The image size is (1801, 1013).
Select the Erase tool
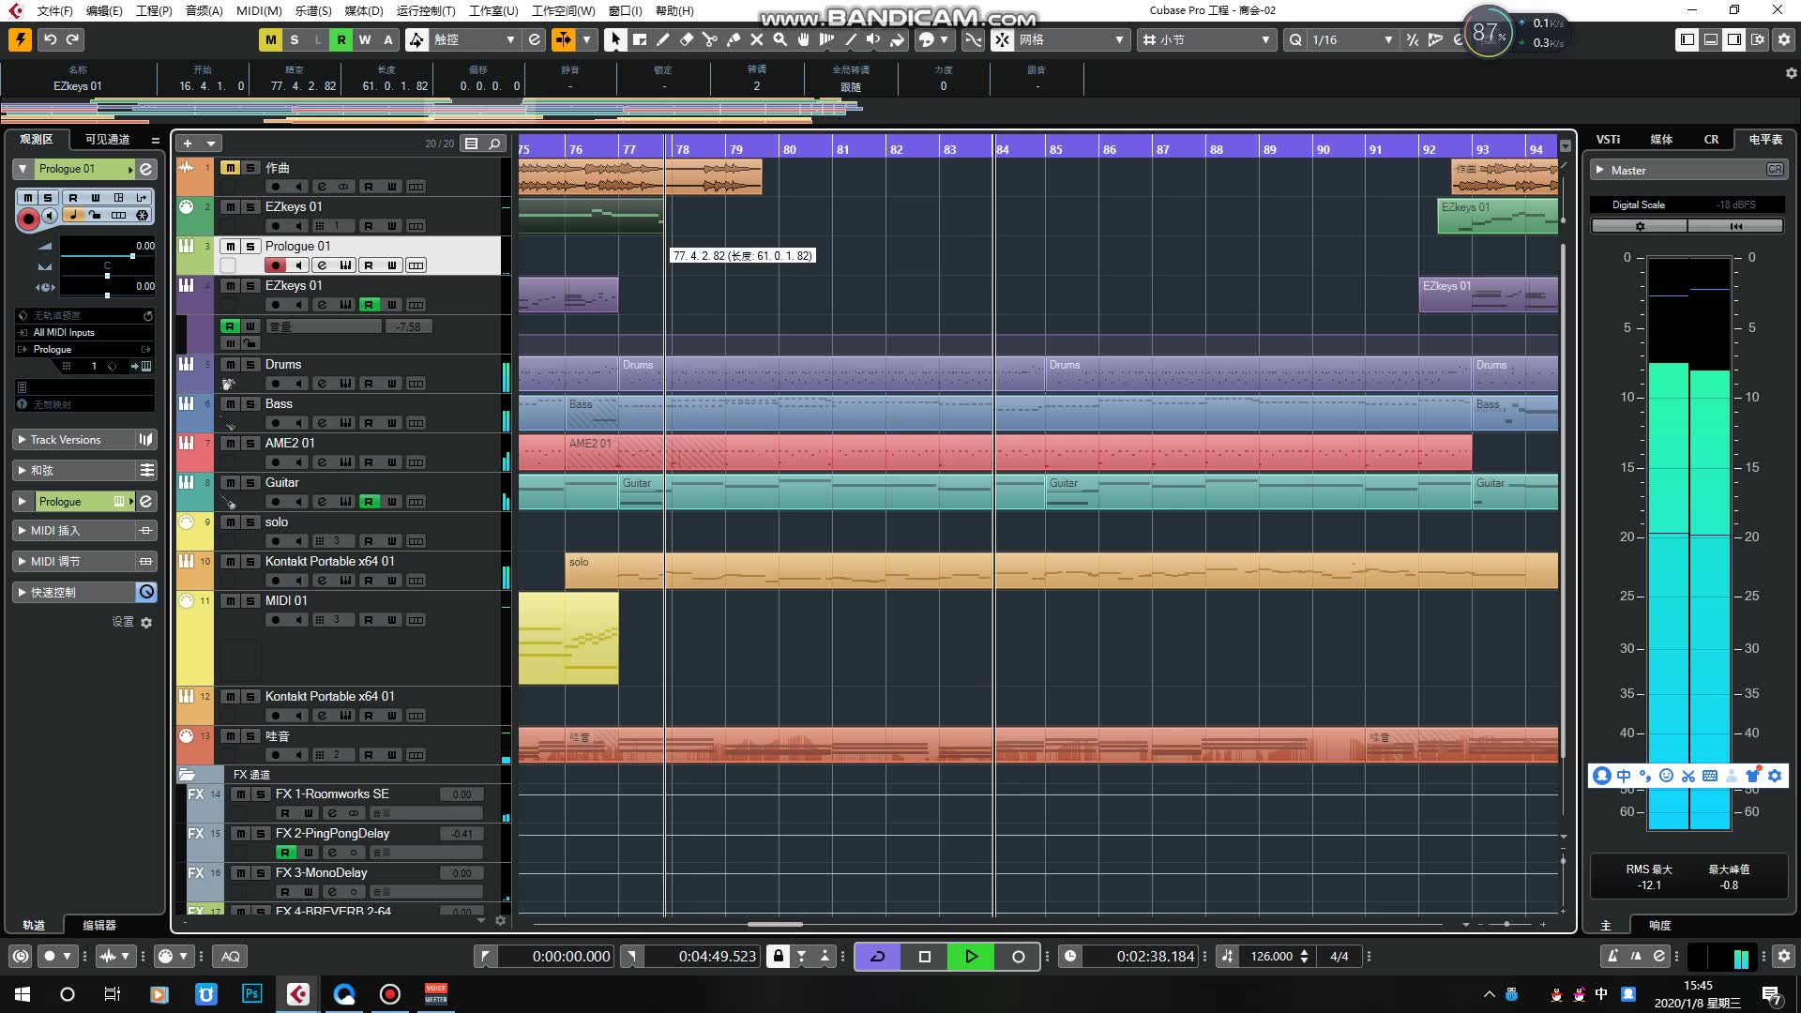pyautogui.click(x=687, y=39)
